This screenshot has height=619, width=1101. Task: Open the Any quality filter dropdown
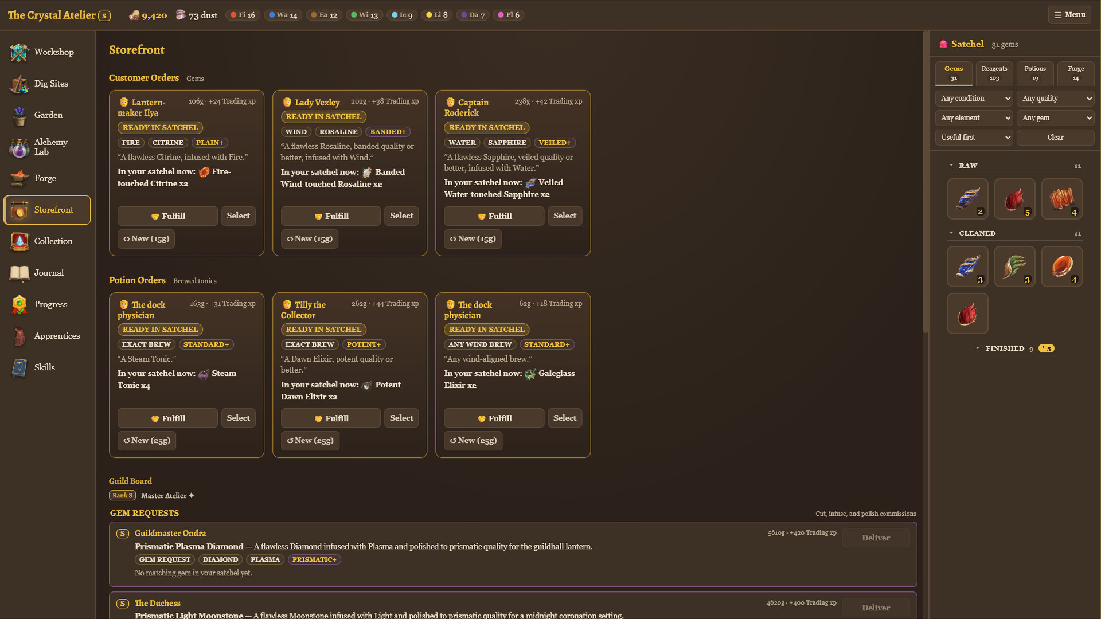pos(1056,99)
